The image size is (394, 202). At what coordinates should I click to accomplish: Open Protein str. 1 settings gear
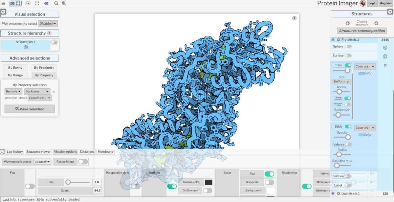(x=339, y=40)
